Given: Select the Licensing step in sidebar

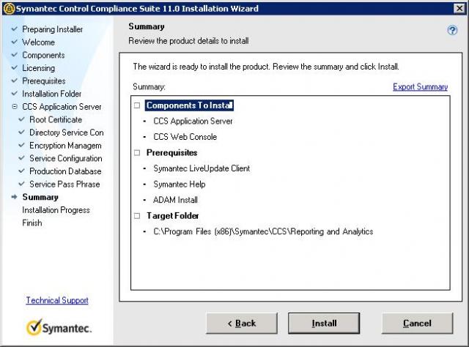Looking at the screenshot, I should tap(38, 68).
